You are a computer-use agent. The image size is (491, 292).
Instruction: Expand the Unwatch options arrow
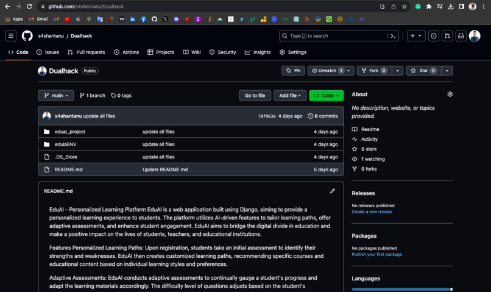pyautogui.click(x=349, y=71)
